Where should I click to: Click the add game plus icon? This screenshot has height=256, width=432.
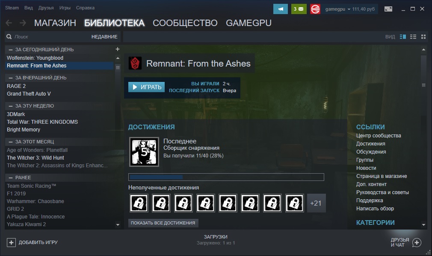pos(11,242)
